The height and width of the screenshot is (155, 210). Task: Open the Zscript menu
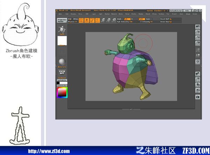tap(195, 14)
